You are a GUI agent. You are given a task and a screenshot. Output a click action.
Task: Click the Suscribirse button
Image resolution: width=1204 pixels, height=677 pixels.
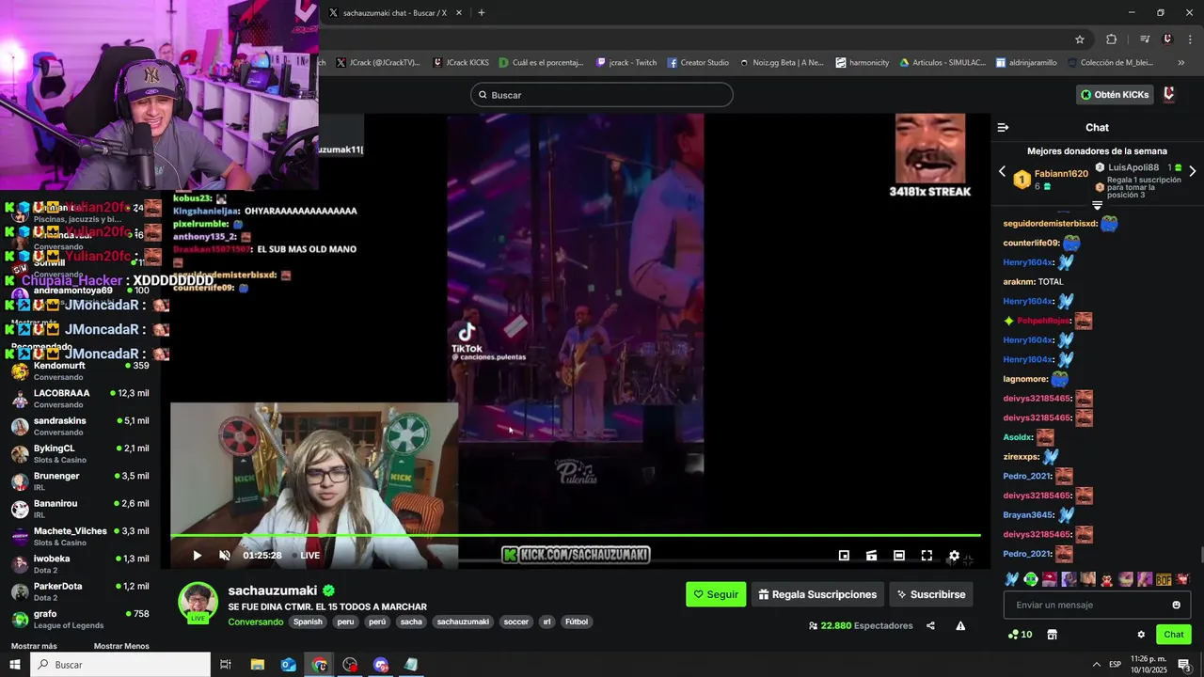coord(931,594)
